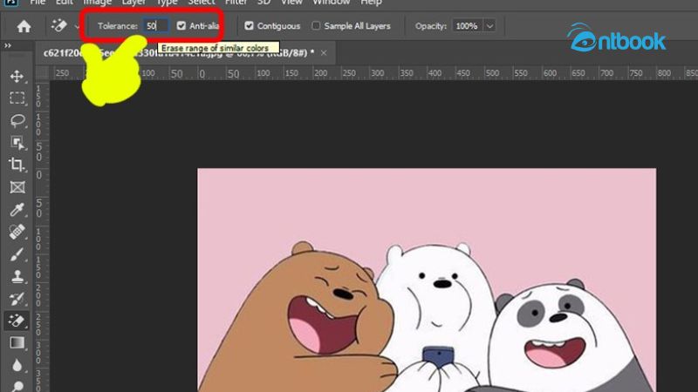Select the Rectangular Marquee tool
The image size is (698, 392).
17,98
